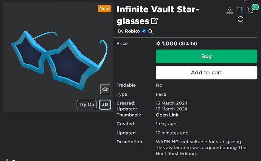Viewport: 261px width, 161px height.
Task: Toggle the eye preview icon on thumbnail
Action: click(105, 89)
